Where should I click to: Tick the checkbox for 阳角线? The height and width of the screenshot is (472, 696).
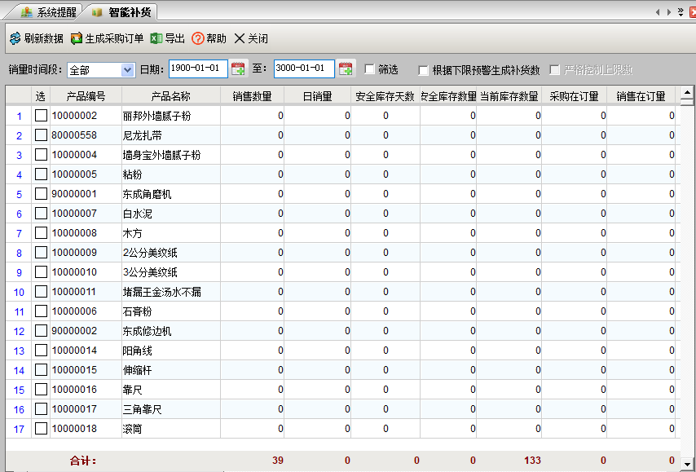pyautogui.click(x=41, y=350)
